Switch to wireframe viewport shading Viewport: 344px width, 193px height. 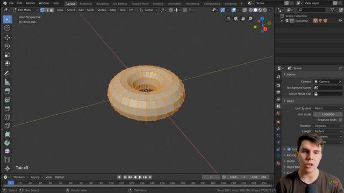pos(251,10)
